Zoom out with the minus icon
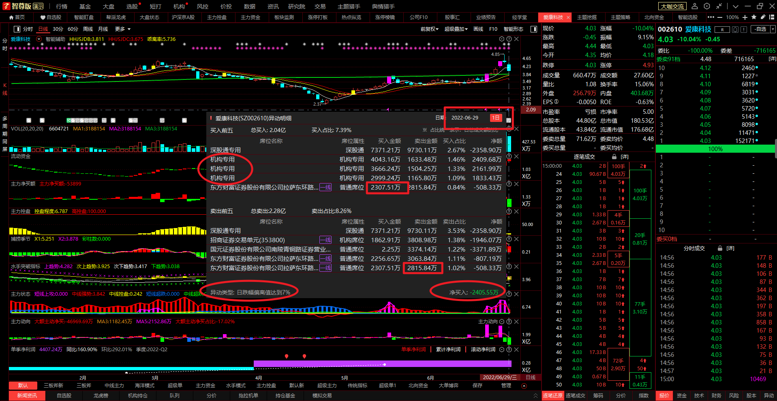 720,17
